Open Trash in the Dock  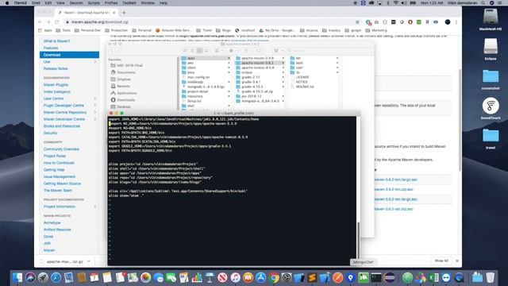pos(491,277)
